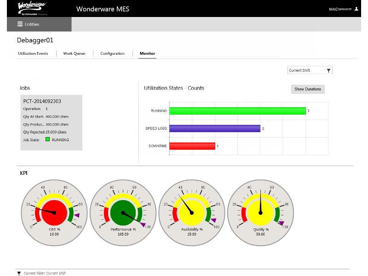Click the Show Durations button
This screenshot has height=276, width=368.
tap(308, 89)
